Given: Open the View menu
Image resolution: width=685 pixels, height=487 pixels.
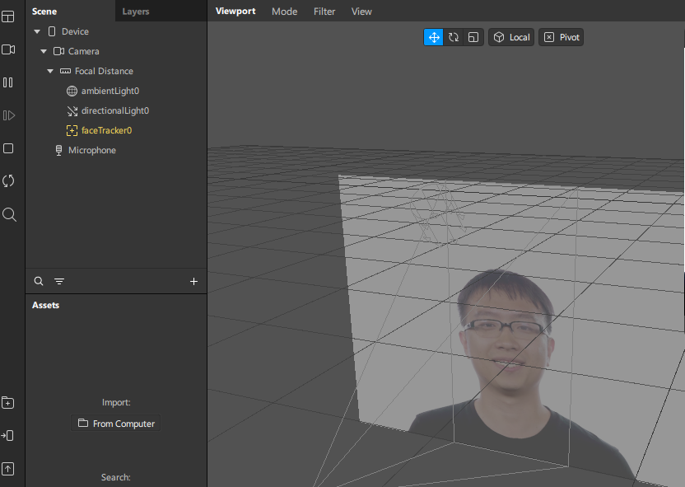Looking at the screenshot, I should 361,12.
